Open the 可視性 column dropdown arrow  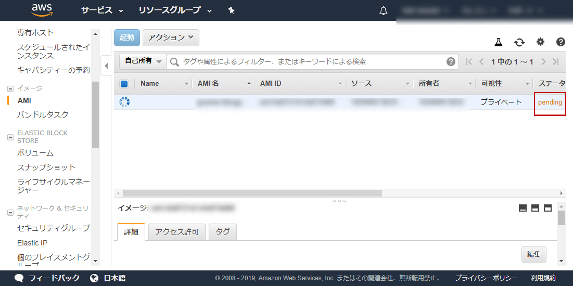pyautogui.click(x=527, y=84)
